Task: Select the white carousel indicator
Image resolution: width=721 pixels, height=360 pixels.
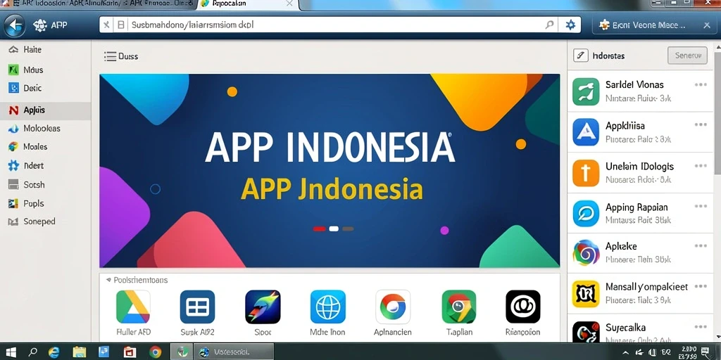Action: click(x=334, y=229)
